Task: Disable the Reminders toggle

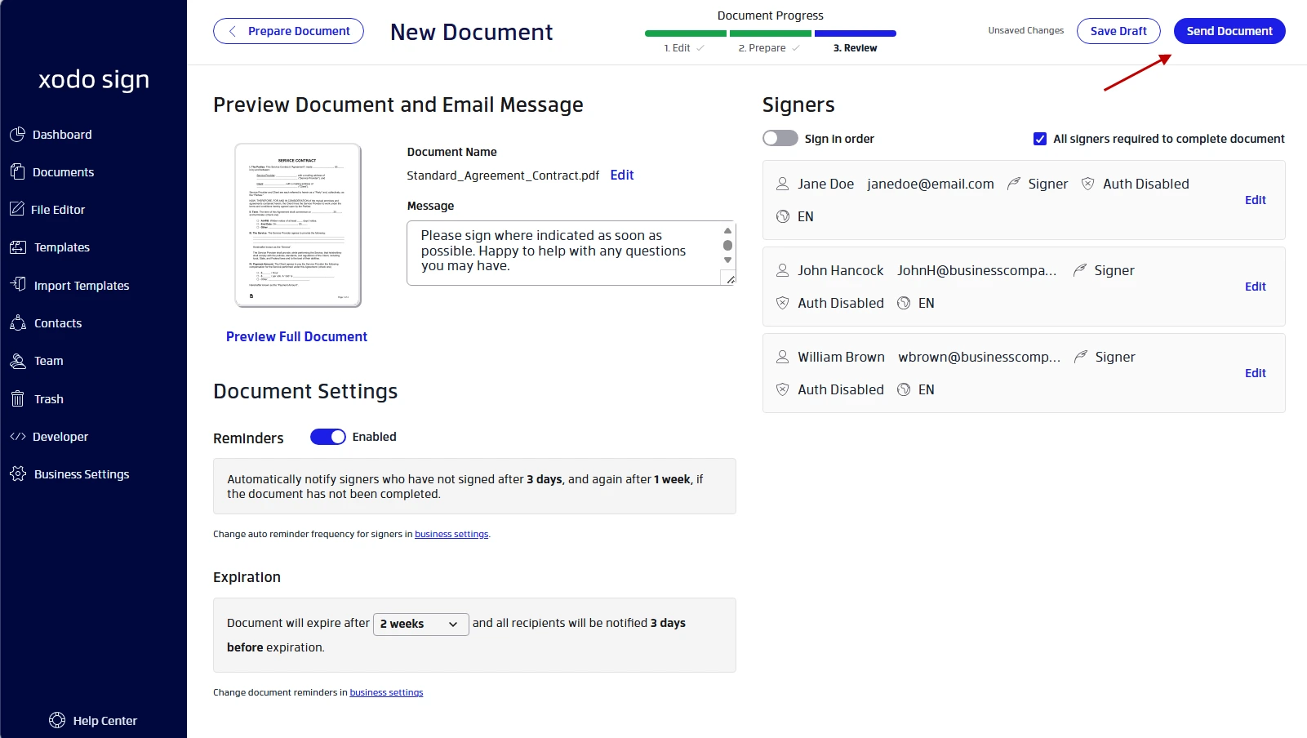Action: point(328,437)
